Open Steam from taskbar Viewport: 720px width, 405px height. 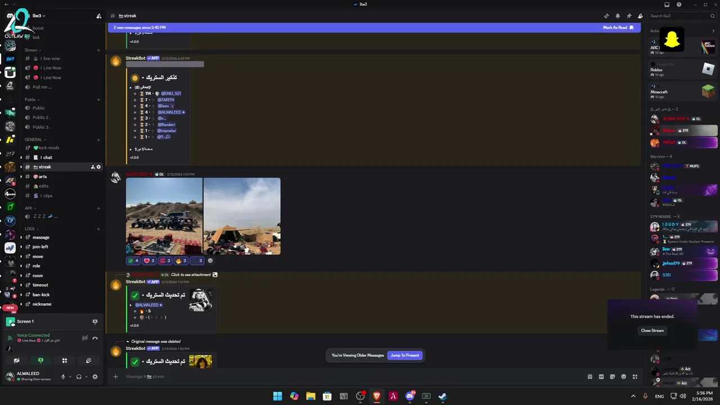[443, 396]
